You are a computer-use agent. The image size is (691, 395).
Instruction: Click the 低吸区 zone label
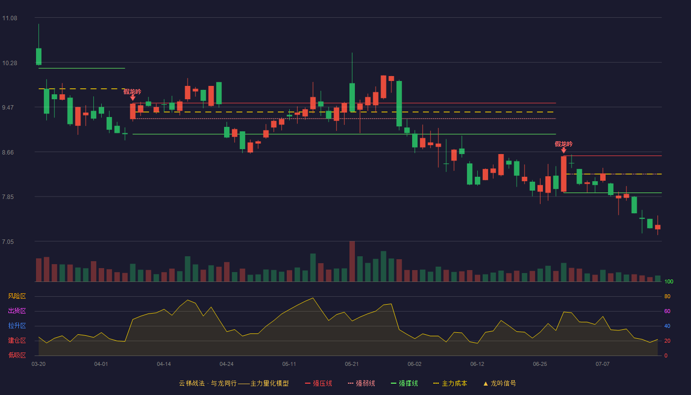point(17,355)
